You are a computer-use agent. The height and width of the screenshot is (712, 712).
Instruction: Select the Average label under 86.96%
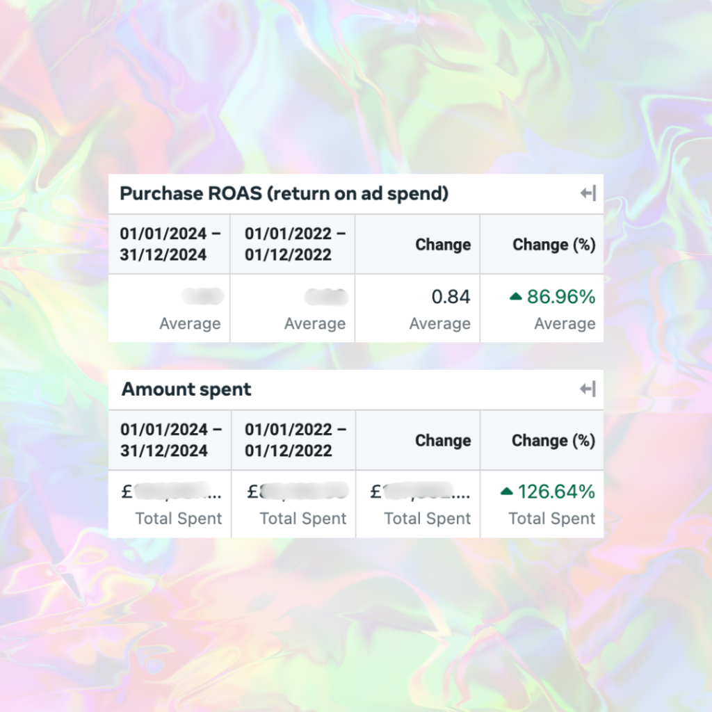pos(565,323)
